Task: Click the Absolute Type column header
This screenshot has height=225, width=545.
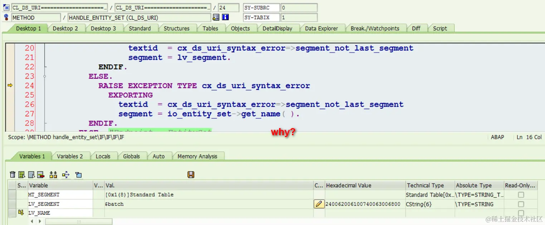Action: (479, 185)
